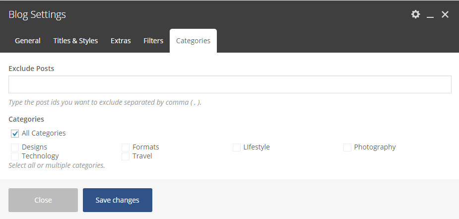The width and height of the screenshot is (459, 219).
Task: Tick the Formats category checkbox
Action: pos(126,147)
